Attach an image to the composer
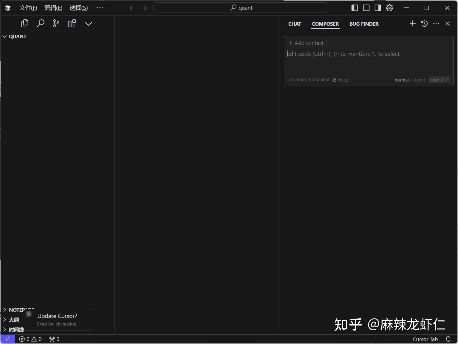 (x=341, y=80)
